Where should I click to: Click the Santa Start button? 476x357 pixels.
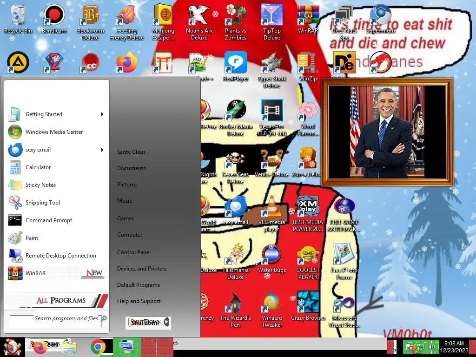click(x=12, y=347)
